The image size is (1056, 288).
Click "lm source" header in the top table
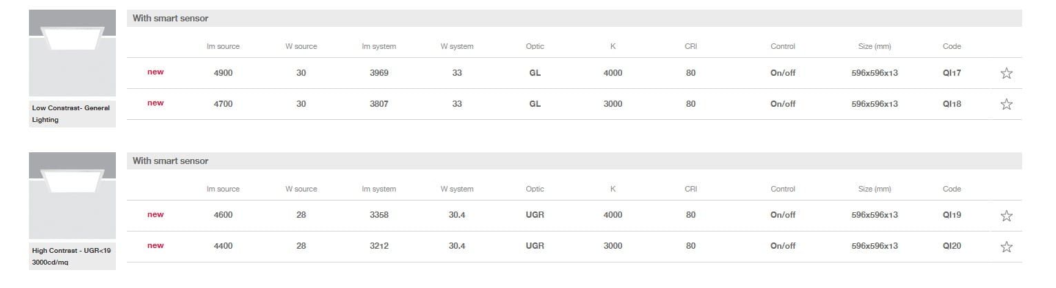(223, 47)
